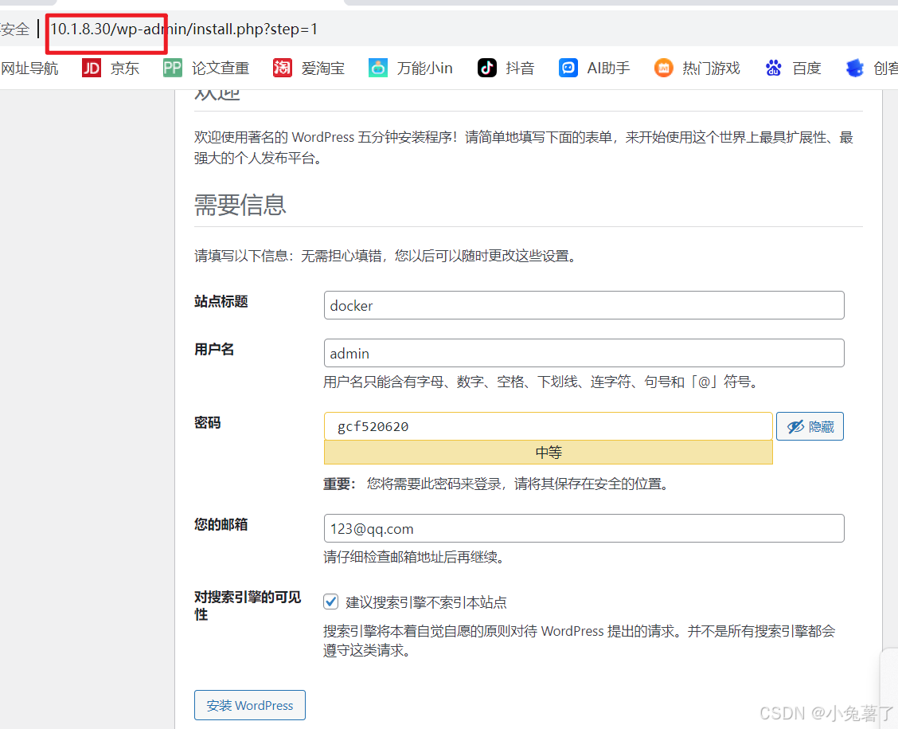Click the 百度 paw bookmark icon
The image size is (898, 729).
pyautogui.click(x=774, y=69)
